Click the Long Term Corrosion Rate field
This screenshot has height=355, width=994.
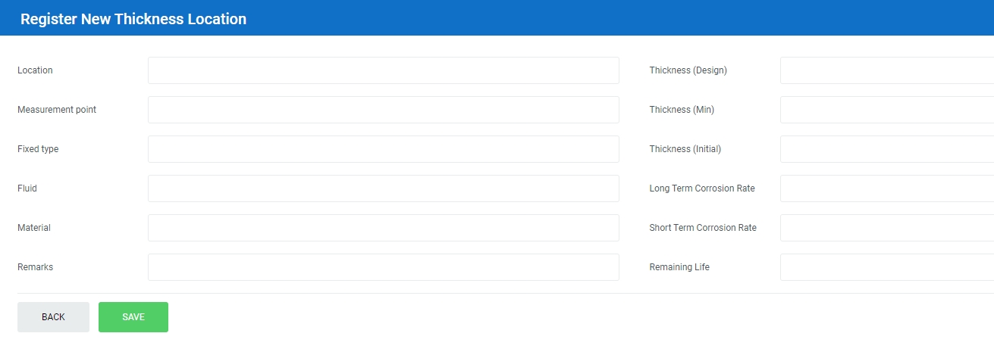886,188
